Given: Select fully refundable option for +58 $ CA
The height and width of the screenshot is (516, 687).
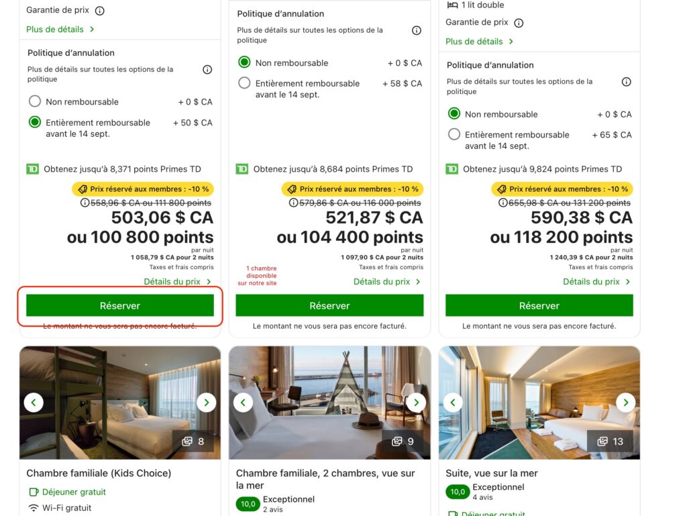Looking at the screenshot, I should click(245, 84).
